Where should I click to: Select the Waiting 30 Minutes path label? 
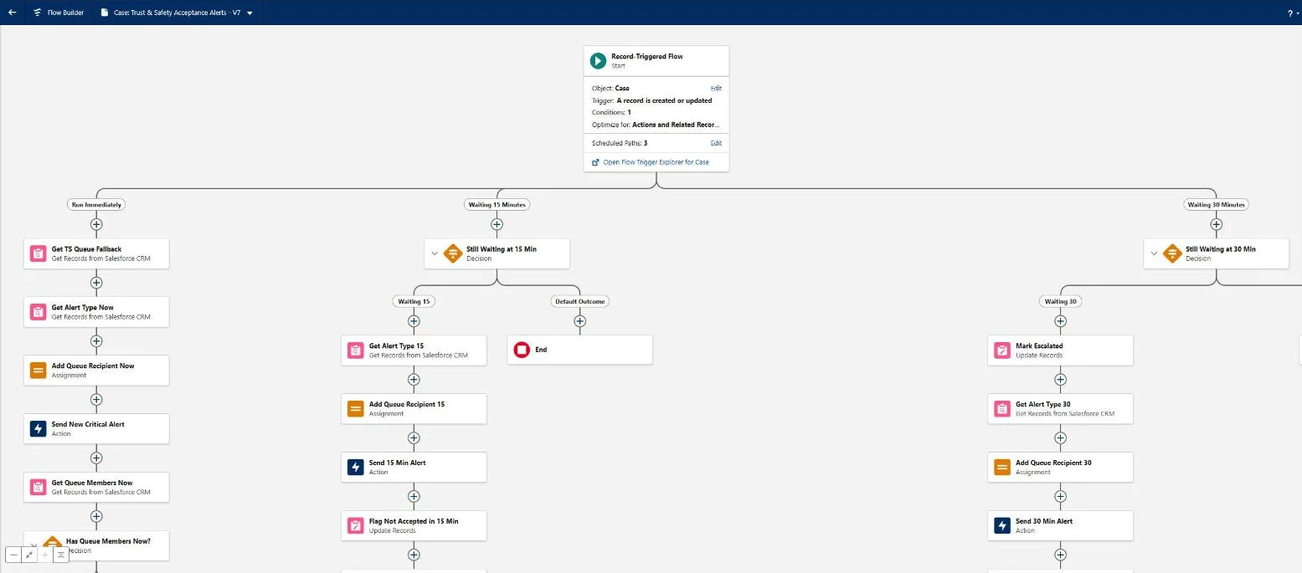[x=1216, y=204]
